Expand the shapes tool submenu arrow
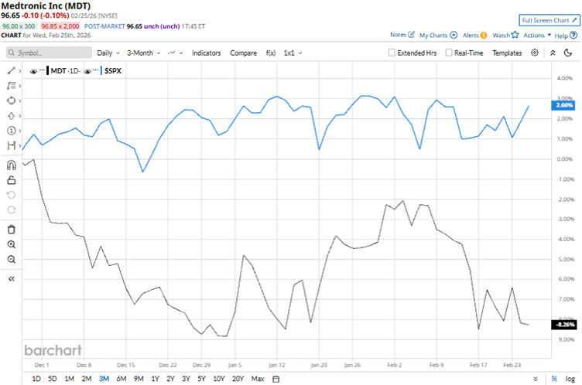Image resolution: width=582 pixels, height=385 pixels. click(19, 101)
